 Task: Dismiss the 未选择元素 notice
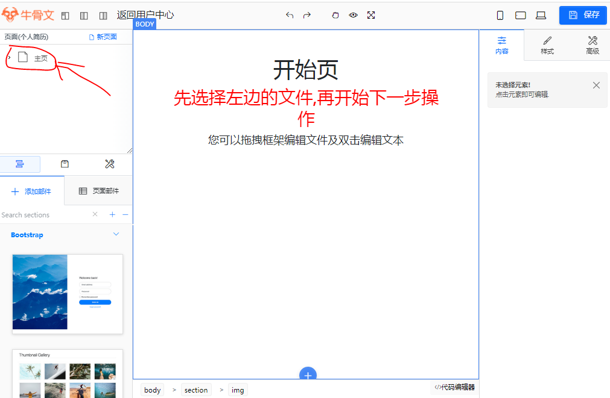[x=596, y=86]
